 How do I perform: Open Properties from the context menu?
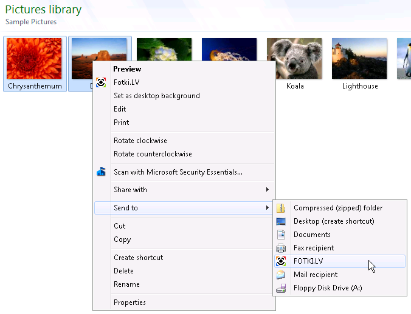[130, 302]
